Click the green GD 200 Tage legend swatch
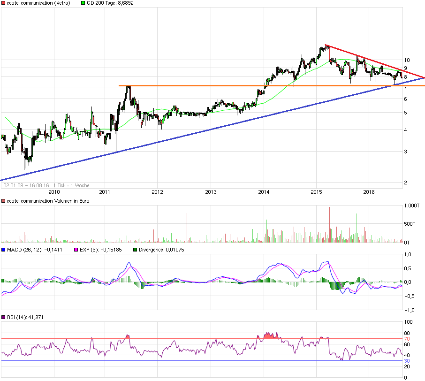 point(83,3)
